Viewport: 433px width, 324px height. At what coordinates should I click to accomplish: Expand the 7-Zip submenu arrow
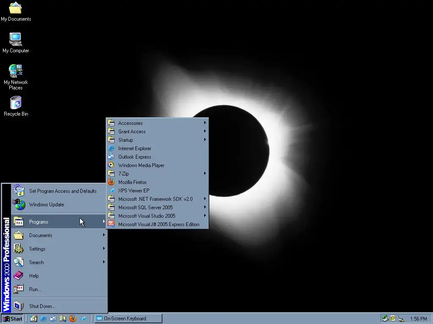click(x=205, y=173)
